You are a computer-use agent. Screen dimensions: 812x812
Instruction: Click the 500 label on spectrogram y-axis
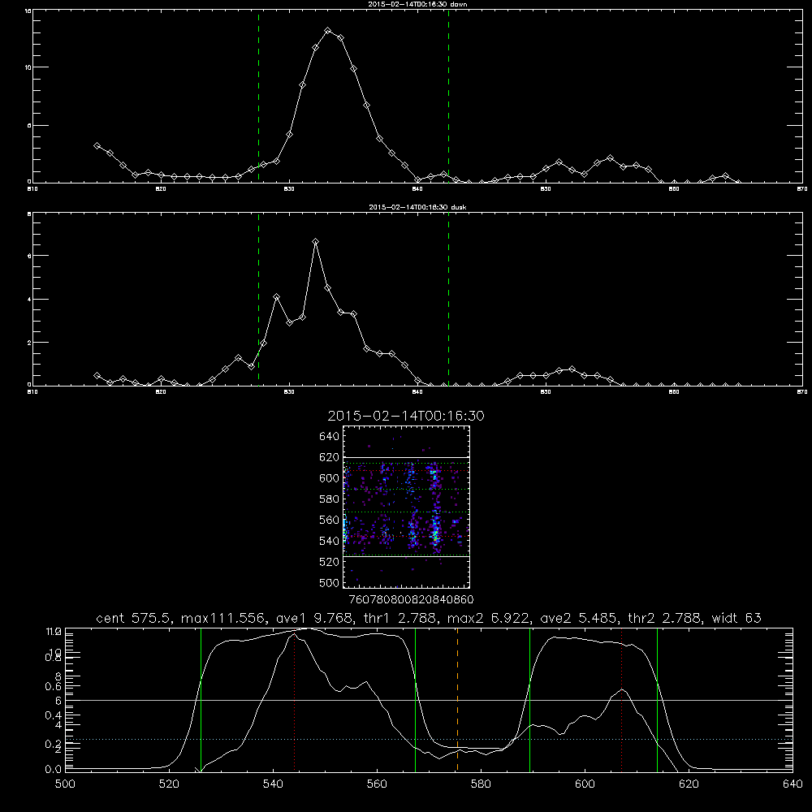click(330, 582)
